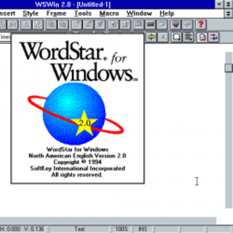233x233 pixels.
Task: Click the SoftKey International Incorporated copyright line
Action: click(x=78, y=168)
